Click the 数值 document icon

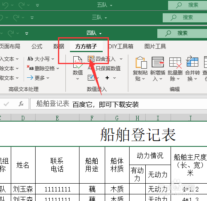[78, 62]
